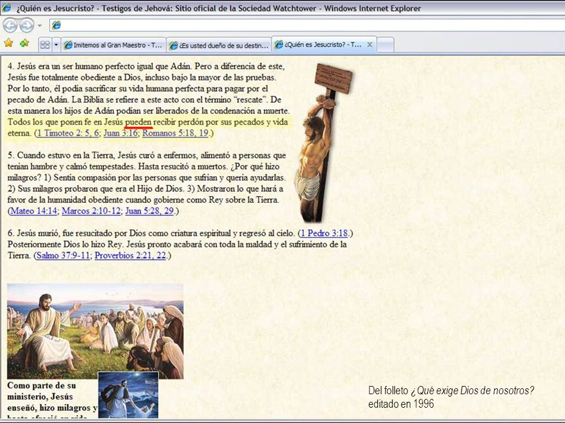Click Add to Favorites star-plus icon
565x423 pixels.
pos(25,43)
